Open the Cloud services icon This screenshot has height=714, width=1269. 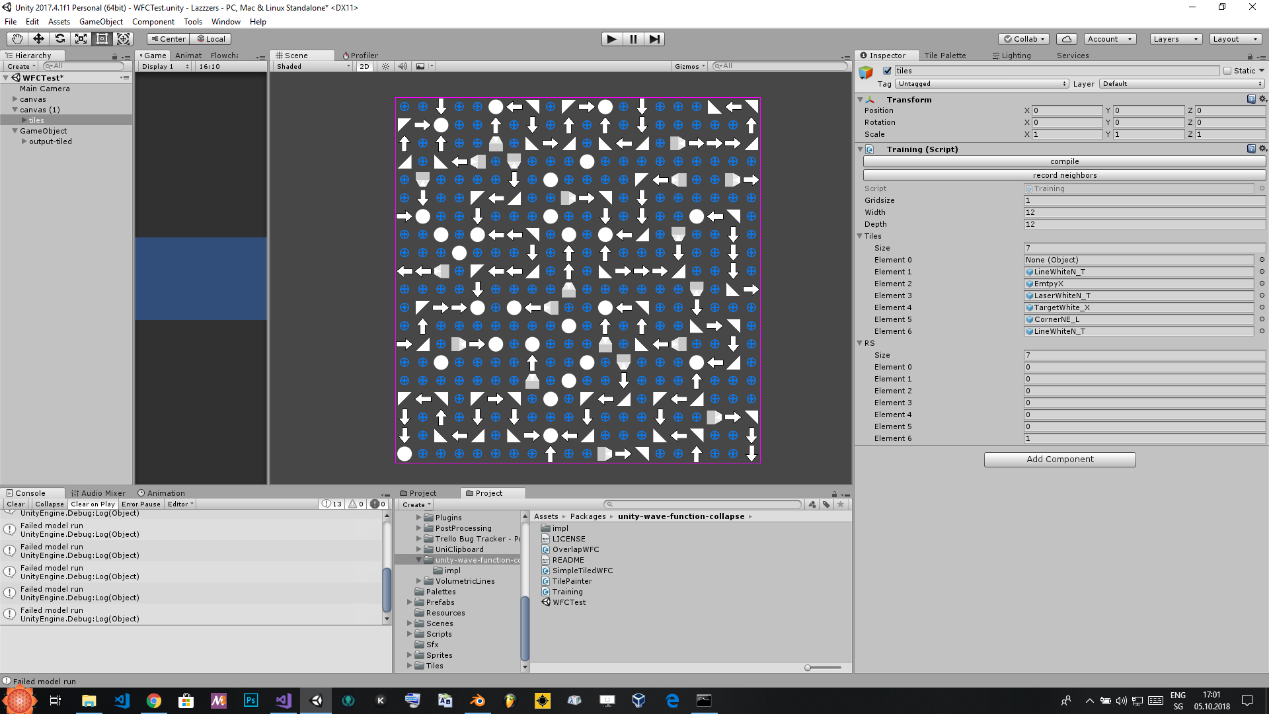tap(1066, 39)
